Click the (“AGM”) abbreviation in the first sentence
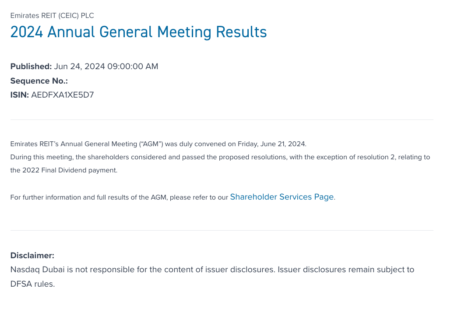The image size is (451, 316). [152, 144]
